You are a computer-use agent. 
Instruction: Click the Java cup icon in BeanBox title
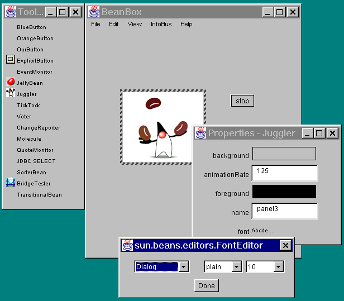94,12
